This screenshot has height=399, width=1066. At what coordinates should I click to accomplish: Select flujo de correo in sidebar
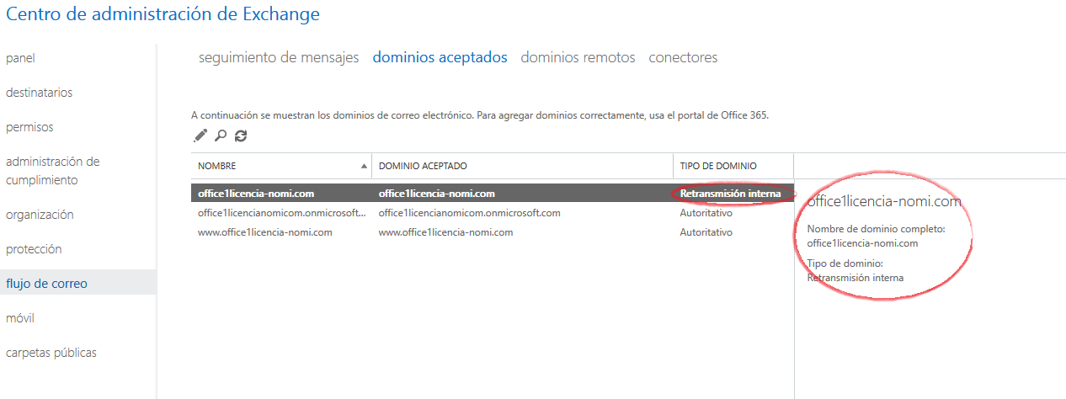click(x=77, y=284)
